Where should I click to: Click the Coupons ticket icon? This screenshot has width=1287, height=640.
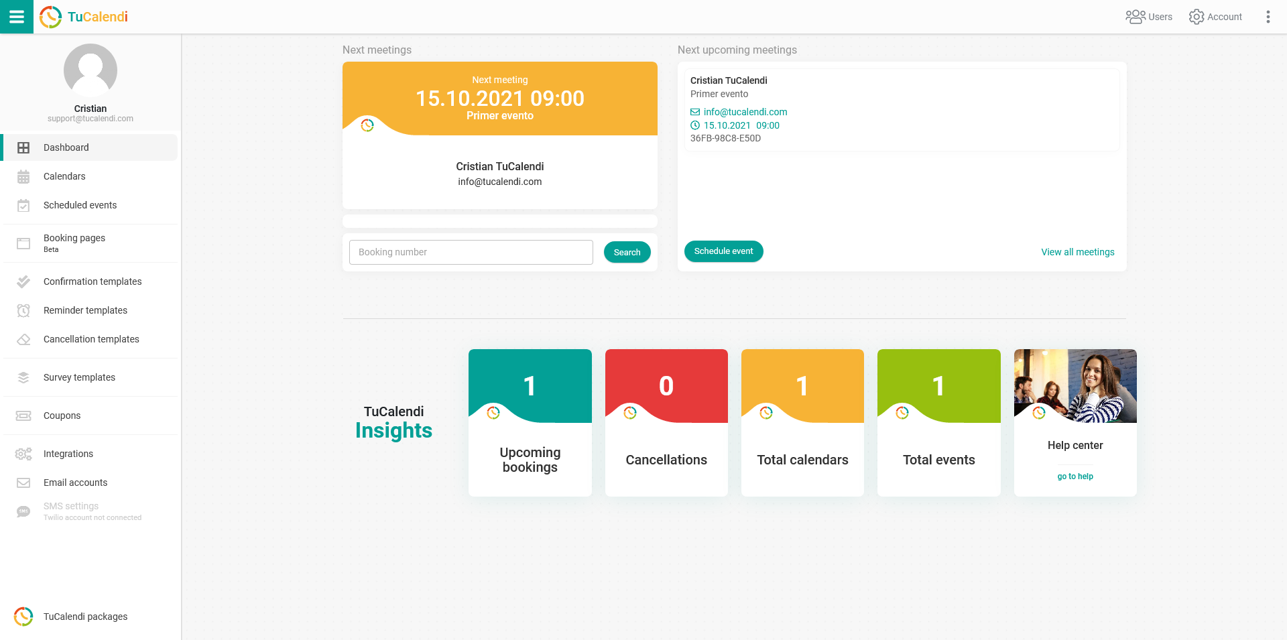[x=23, y=415]
